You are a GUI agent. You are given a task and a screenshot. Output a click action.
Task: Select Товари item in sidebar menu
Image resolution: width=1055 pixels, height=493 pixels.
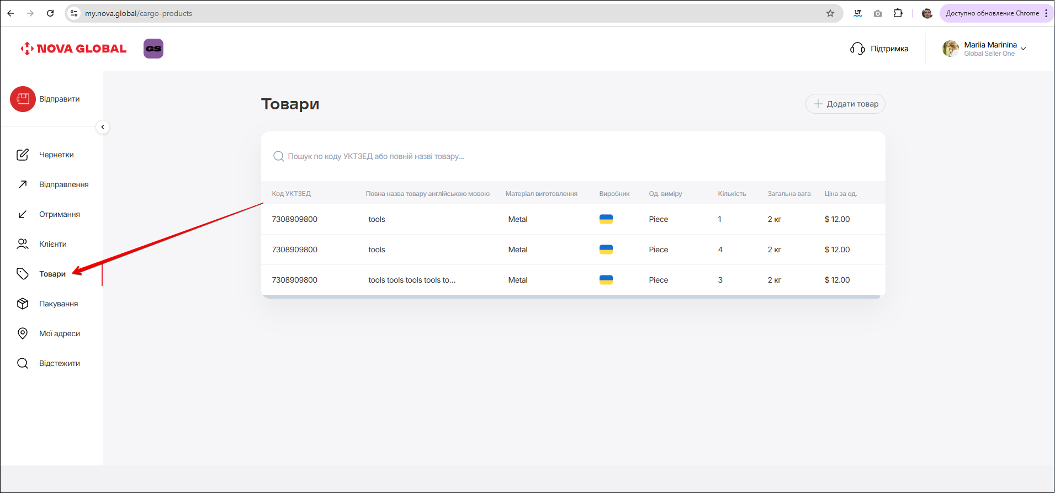(52, 274)
